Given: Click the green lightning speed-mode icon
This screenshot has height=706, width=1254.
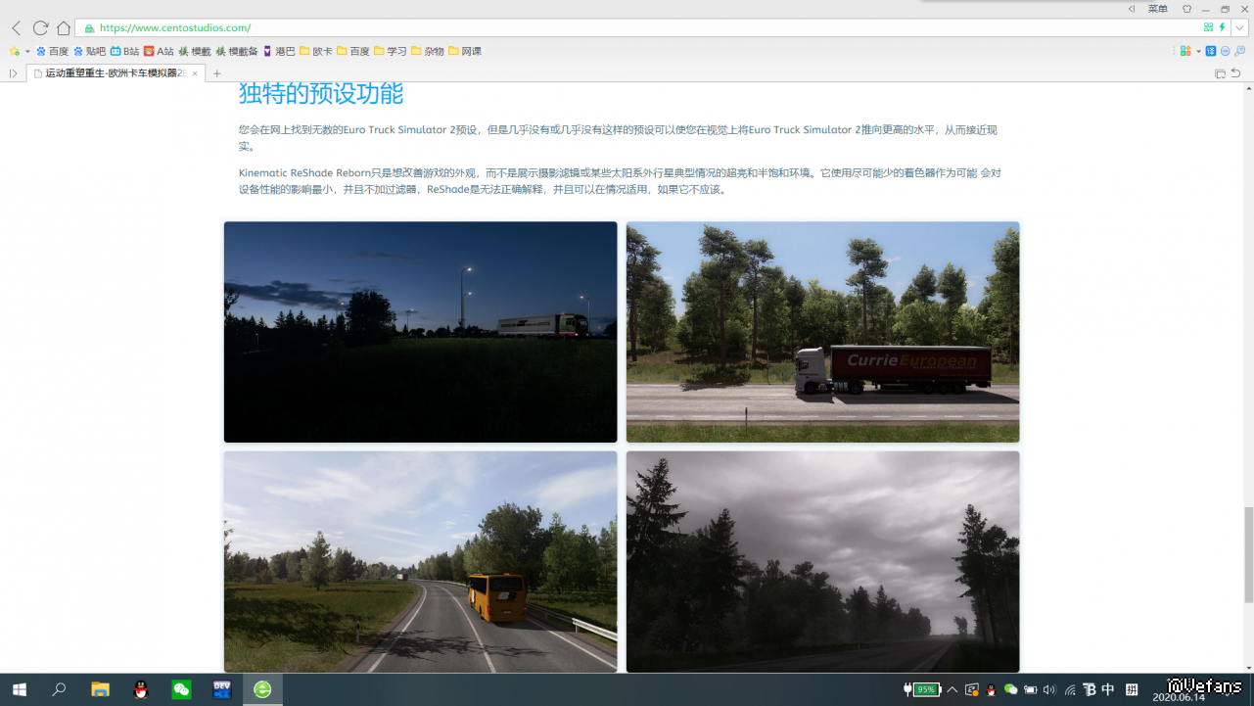Looking at the screenshot, I should point(1222,27).
